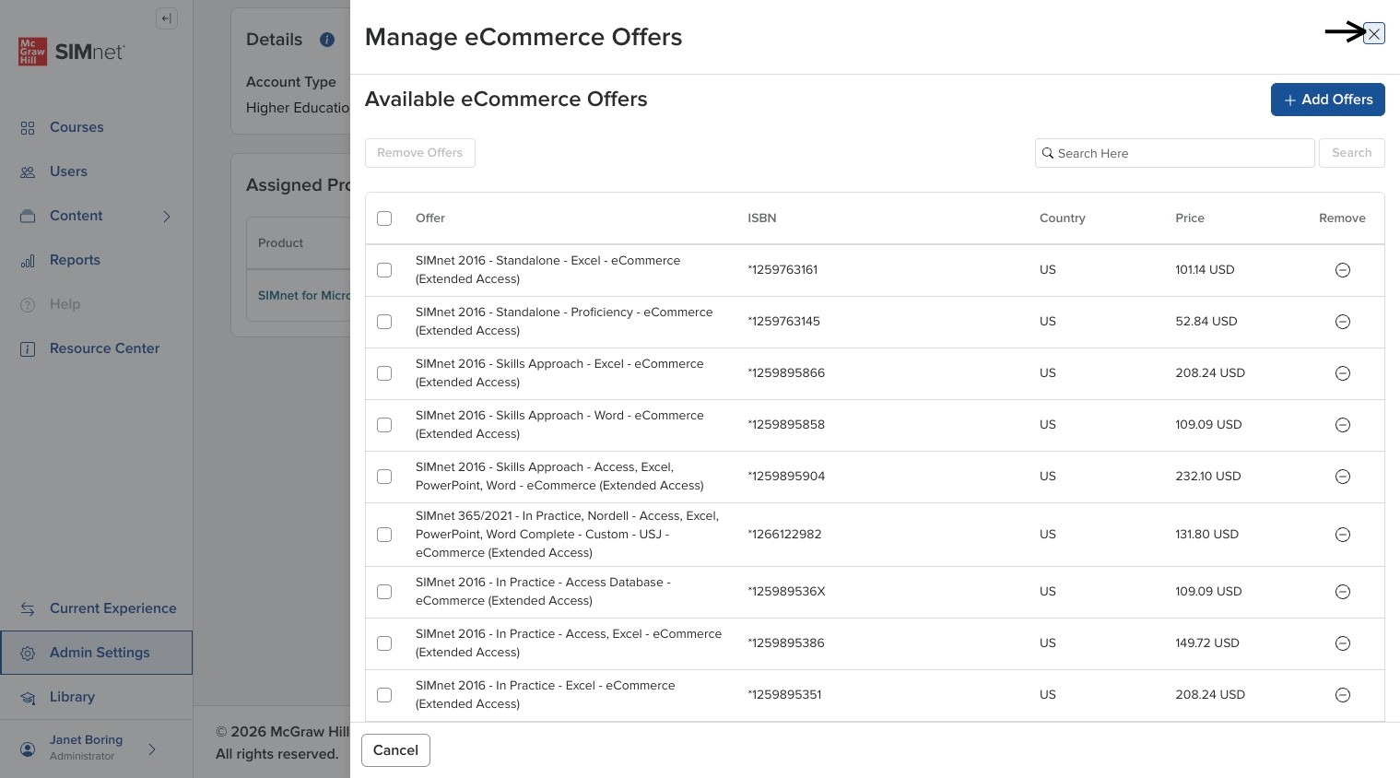
Task: Click remove icon for ISBN 125989536X offer
Action: (x=1343, y=592)
